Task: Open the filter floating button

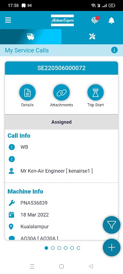Action: point(111,225)
